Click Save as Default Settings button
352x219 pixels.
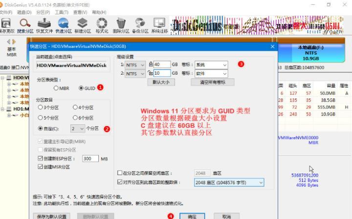pos(52,216)
